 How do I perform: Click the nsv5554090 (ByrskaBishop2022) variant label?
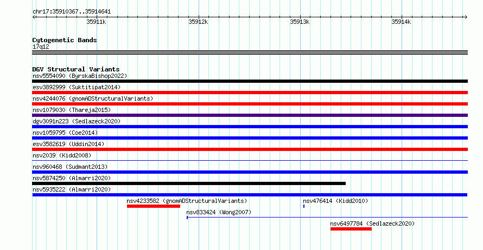(x=80, y=76)
